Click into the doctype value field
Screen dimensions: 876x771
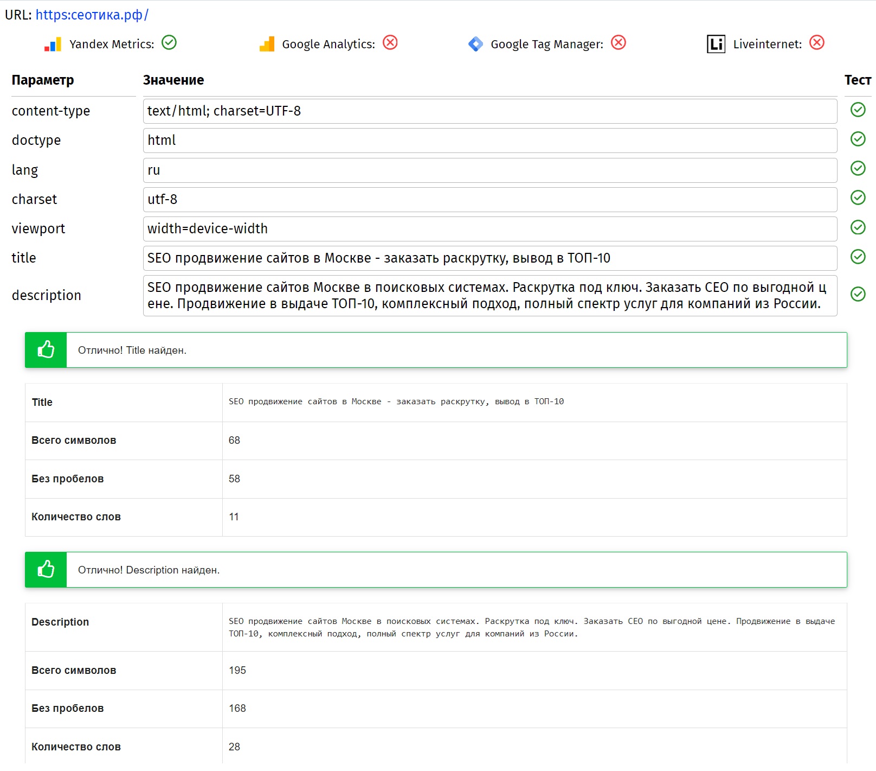click(489, 141)
